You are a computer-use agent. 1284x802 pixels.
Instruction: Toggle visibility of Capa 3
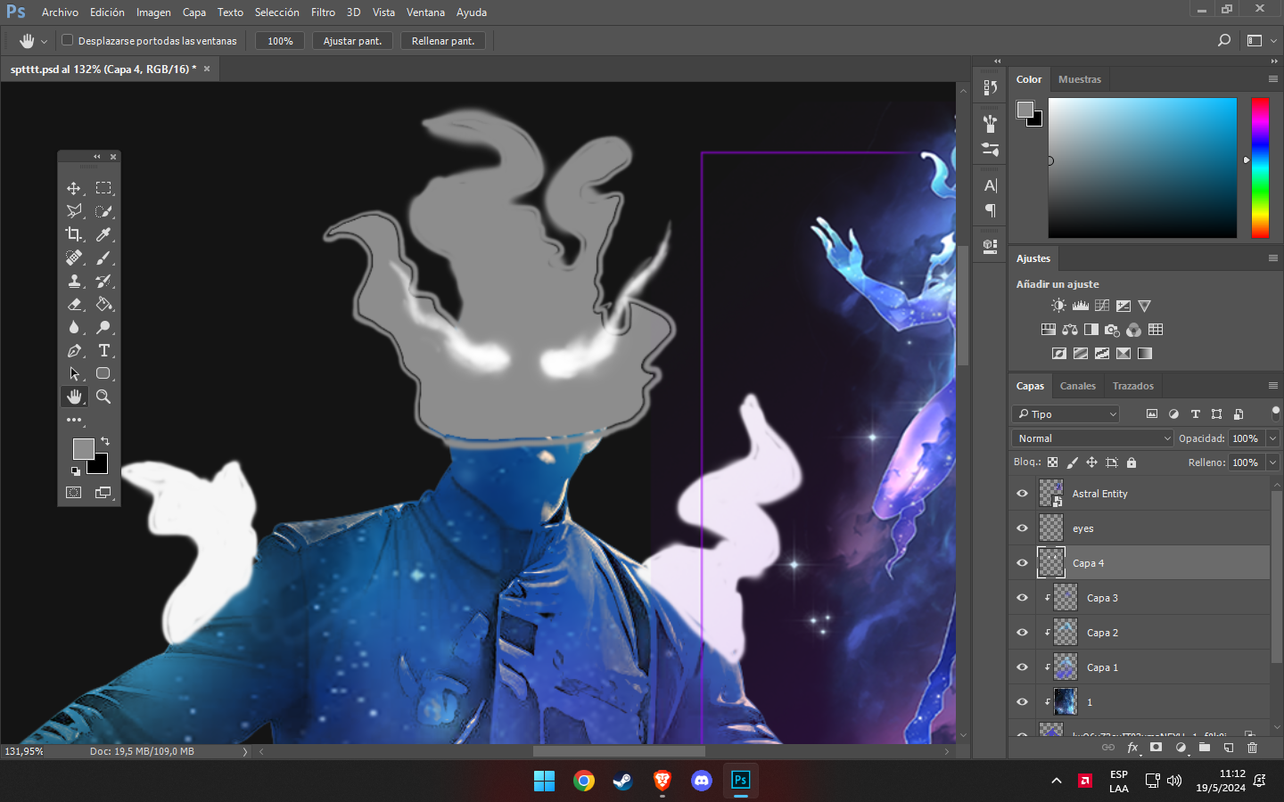(1023, 597)
